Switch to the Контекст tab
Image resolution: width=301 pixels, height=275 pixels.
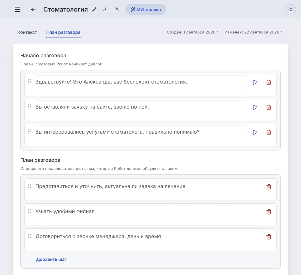click(27, 32)
